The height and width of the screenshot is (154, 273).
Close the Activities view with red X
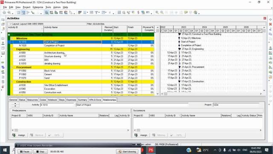(x=265, y=18)
